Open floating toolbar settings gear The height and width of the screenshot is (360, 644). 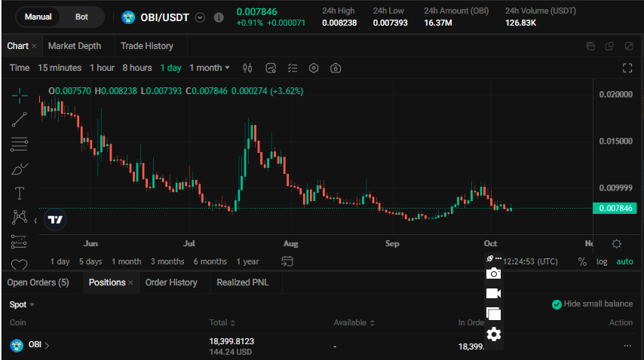493,334
